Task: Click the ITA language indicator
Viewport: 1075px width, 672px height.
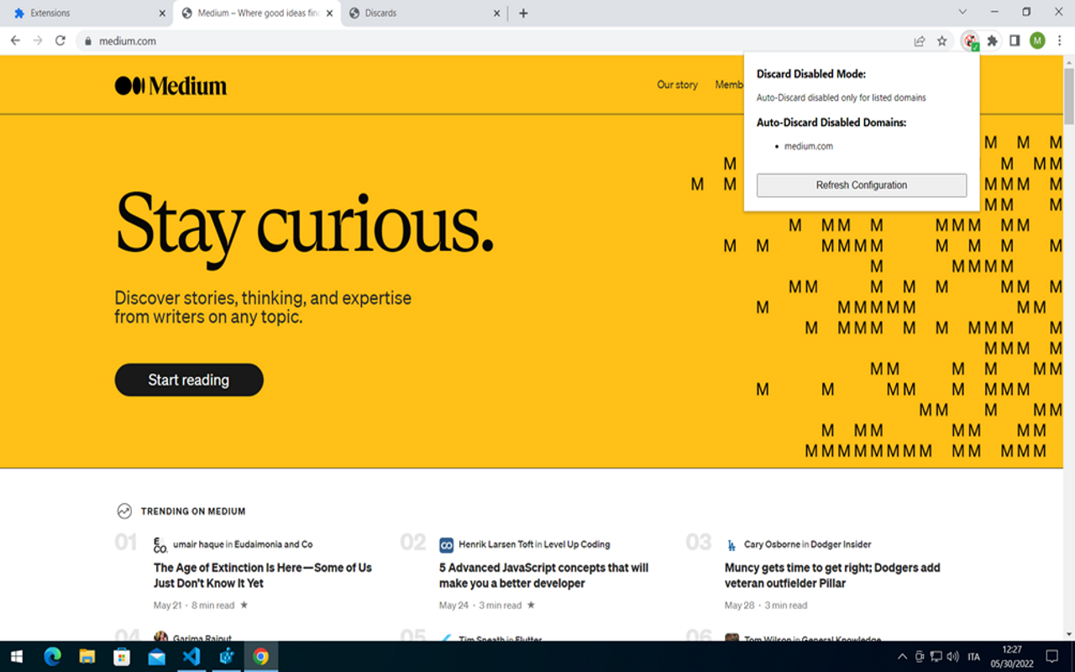Action: pos(974,656)
